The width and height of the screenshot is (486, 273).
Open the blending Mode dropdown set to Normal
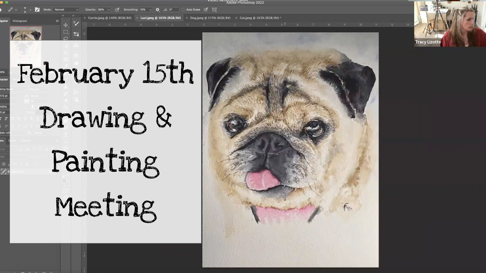(x=66, y=10)
